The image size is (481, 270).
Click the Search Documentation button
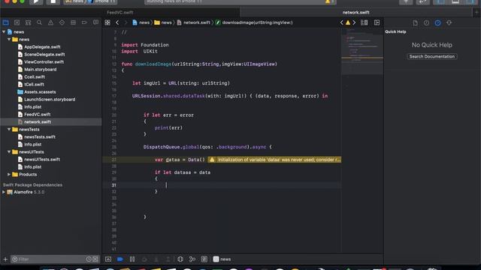click(432, 56)
